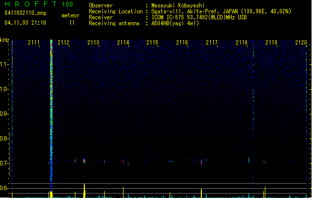
Task: Click the 2118 time axis label
Action: click(x=242, y=43)
